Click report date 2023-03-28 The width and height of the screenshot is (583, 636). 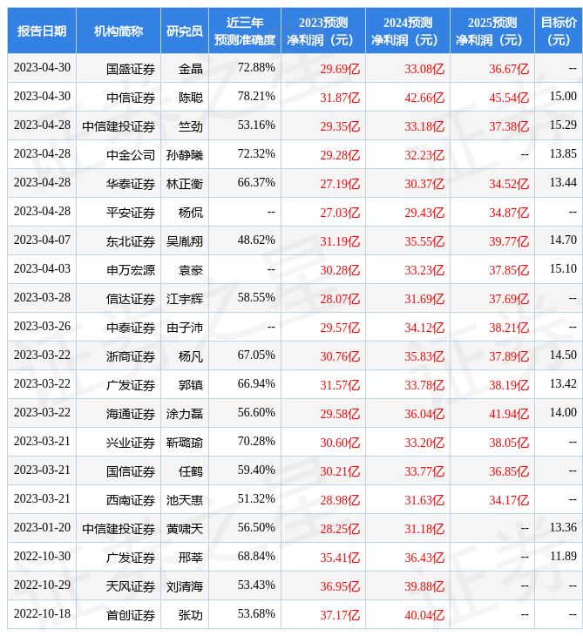coord(42,298)
